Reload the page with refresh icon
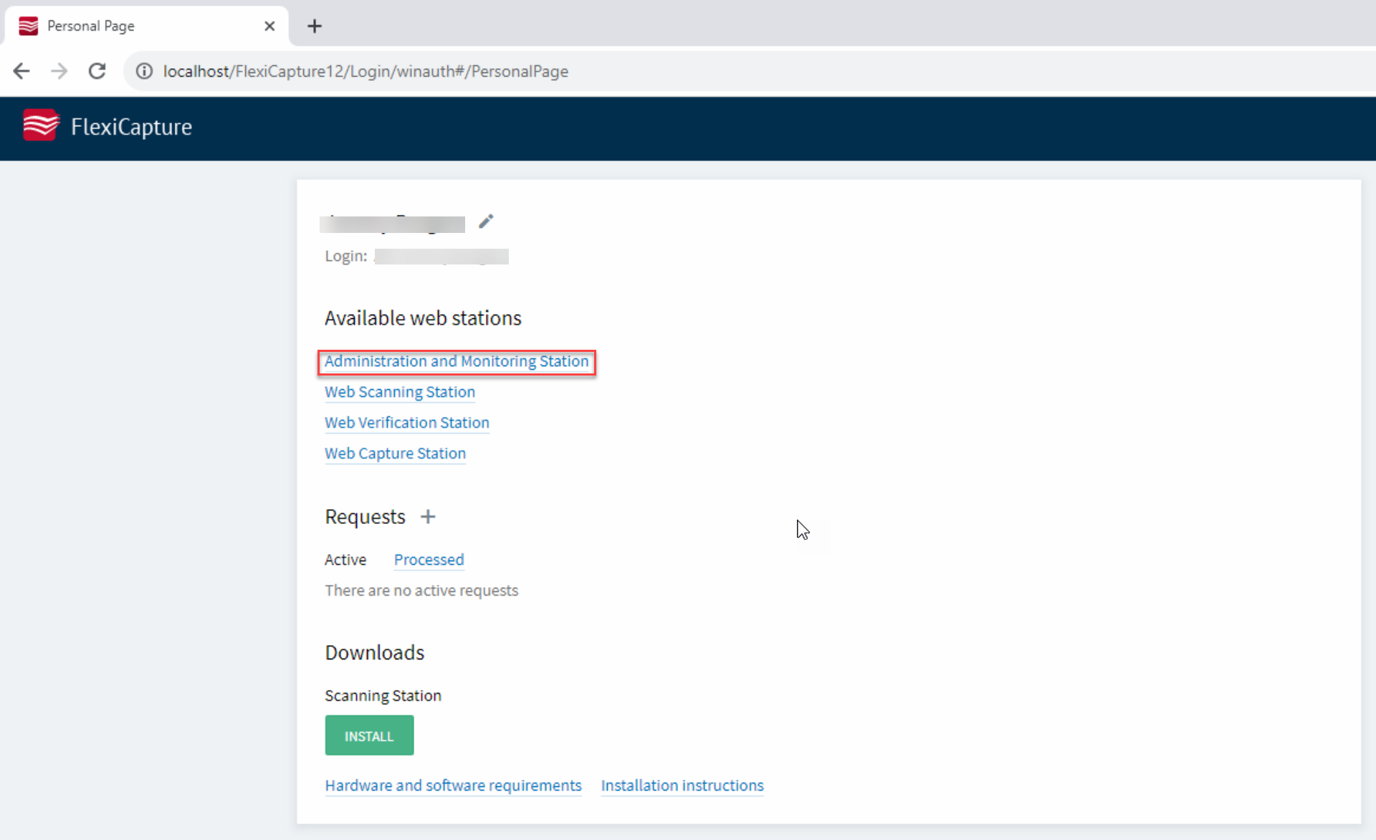This screenshot has width=1376, height=840. point(97,71)
